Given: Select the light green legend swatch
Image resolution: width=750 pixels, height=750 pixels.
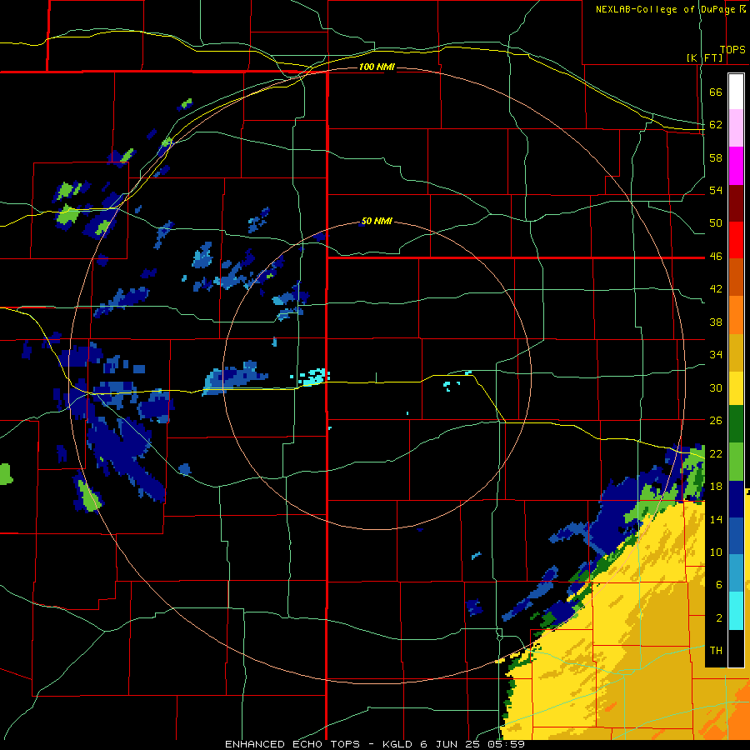Looking at the screenshot, I should pyautogui.click(x=736, y=462).
